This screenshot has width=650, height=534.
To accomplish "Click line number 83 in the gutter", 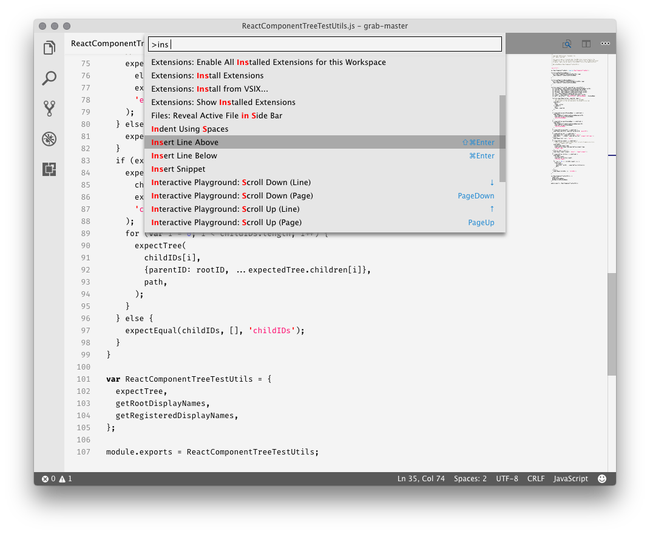I will 86,160.
